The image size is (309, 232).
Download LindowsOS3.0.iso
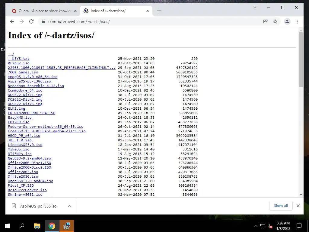(x=25, y=145)
